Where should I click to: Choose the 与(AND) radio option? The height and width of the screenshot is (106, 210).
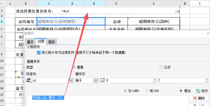pos(125,91)
